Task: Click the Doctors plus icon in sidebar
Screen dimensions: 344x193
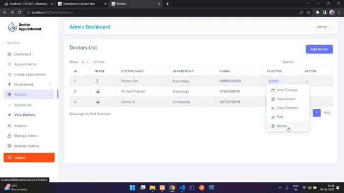Action: pos(9,94)
